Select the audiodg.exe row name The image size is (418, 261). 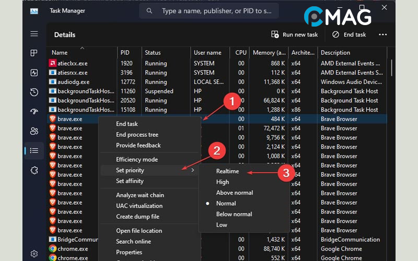coord(73,82)
